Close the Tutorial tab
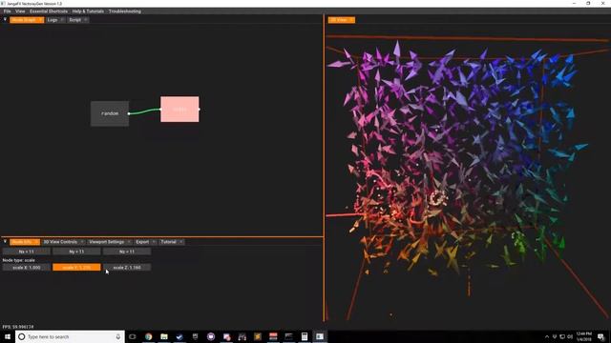611x343 pixels. point(181,242)
